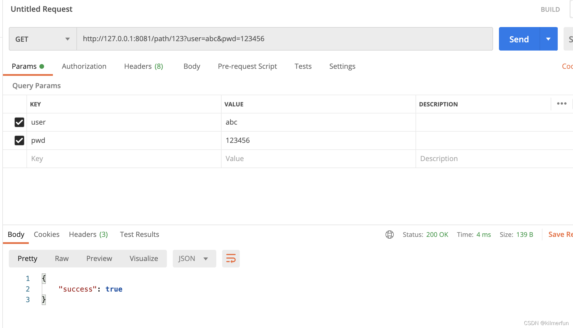The height and width of the screenshot is (328, 573).
Task: Click the network globe icon in response bar
Action: tap(390, 235)
